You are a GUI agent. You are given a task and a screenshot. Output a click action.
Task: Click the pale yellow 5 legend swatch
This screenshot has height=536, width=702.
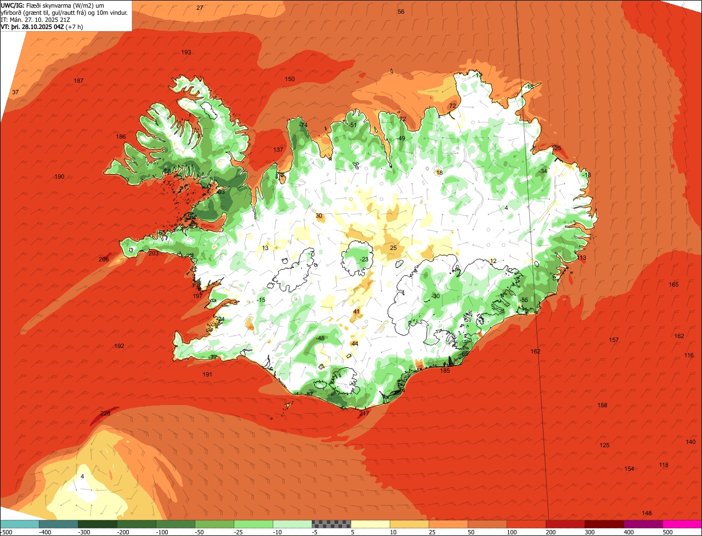(x=370, y=524)
